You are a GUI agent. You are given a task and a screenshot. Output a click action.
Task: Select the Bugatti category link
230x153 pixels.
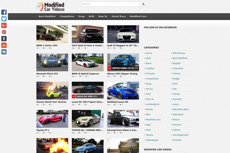click(177, 63)
